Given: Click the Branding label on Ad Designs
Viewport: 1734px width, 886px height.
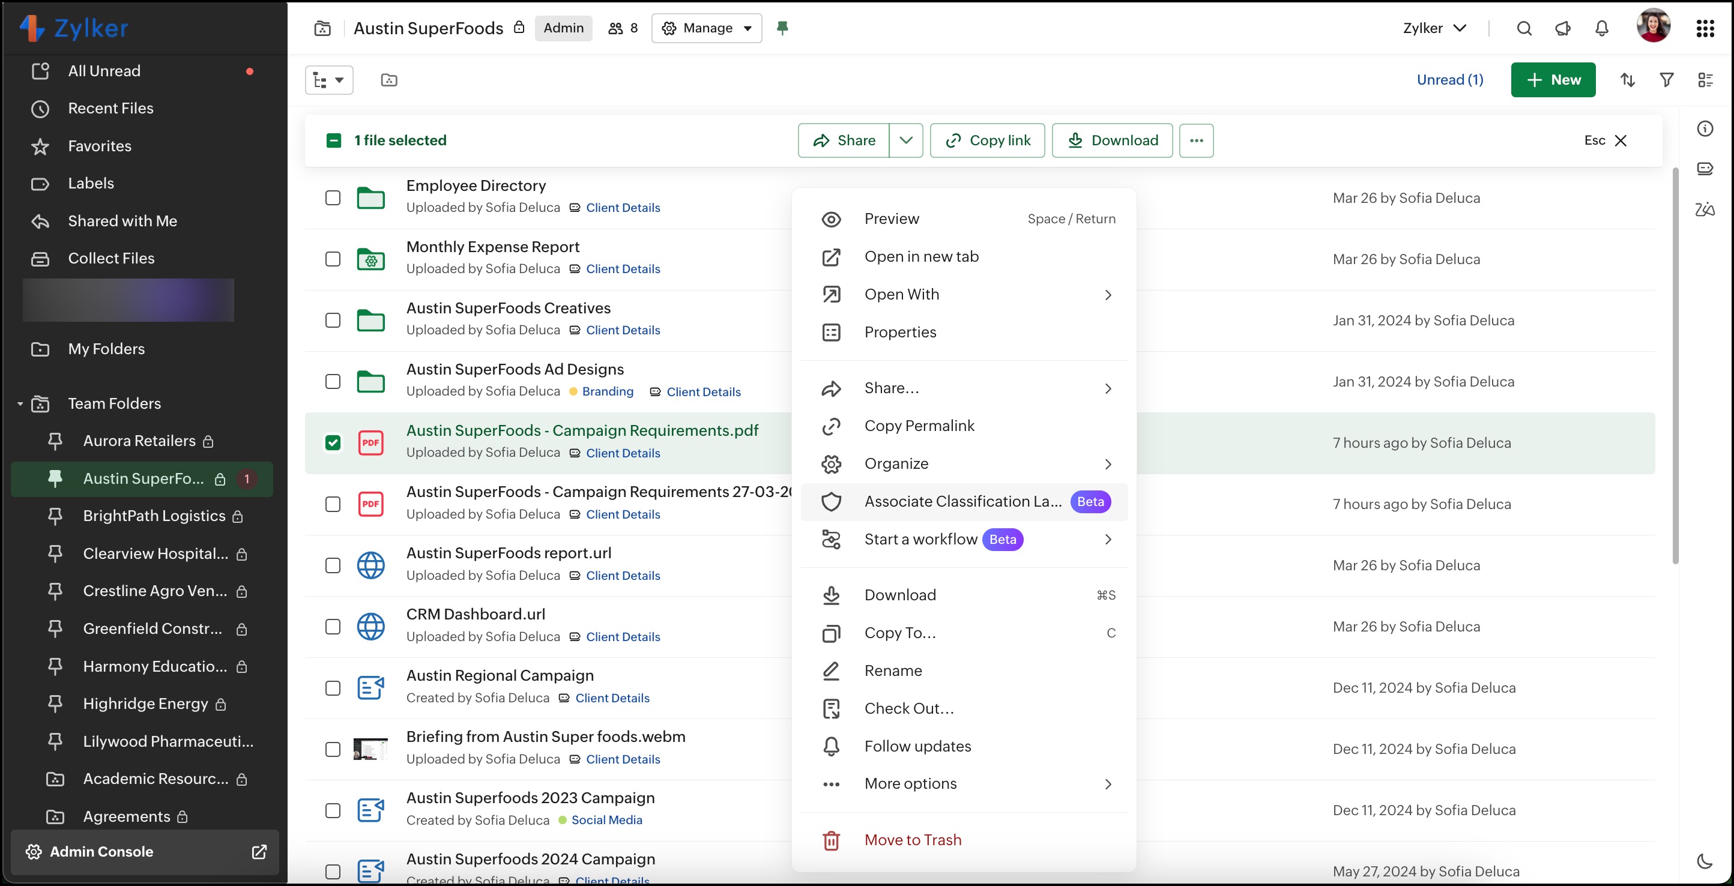Looking at the screenshot, I should pyautogui.click(x=608, y=391).
